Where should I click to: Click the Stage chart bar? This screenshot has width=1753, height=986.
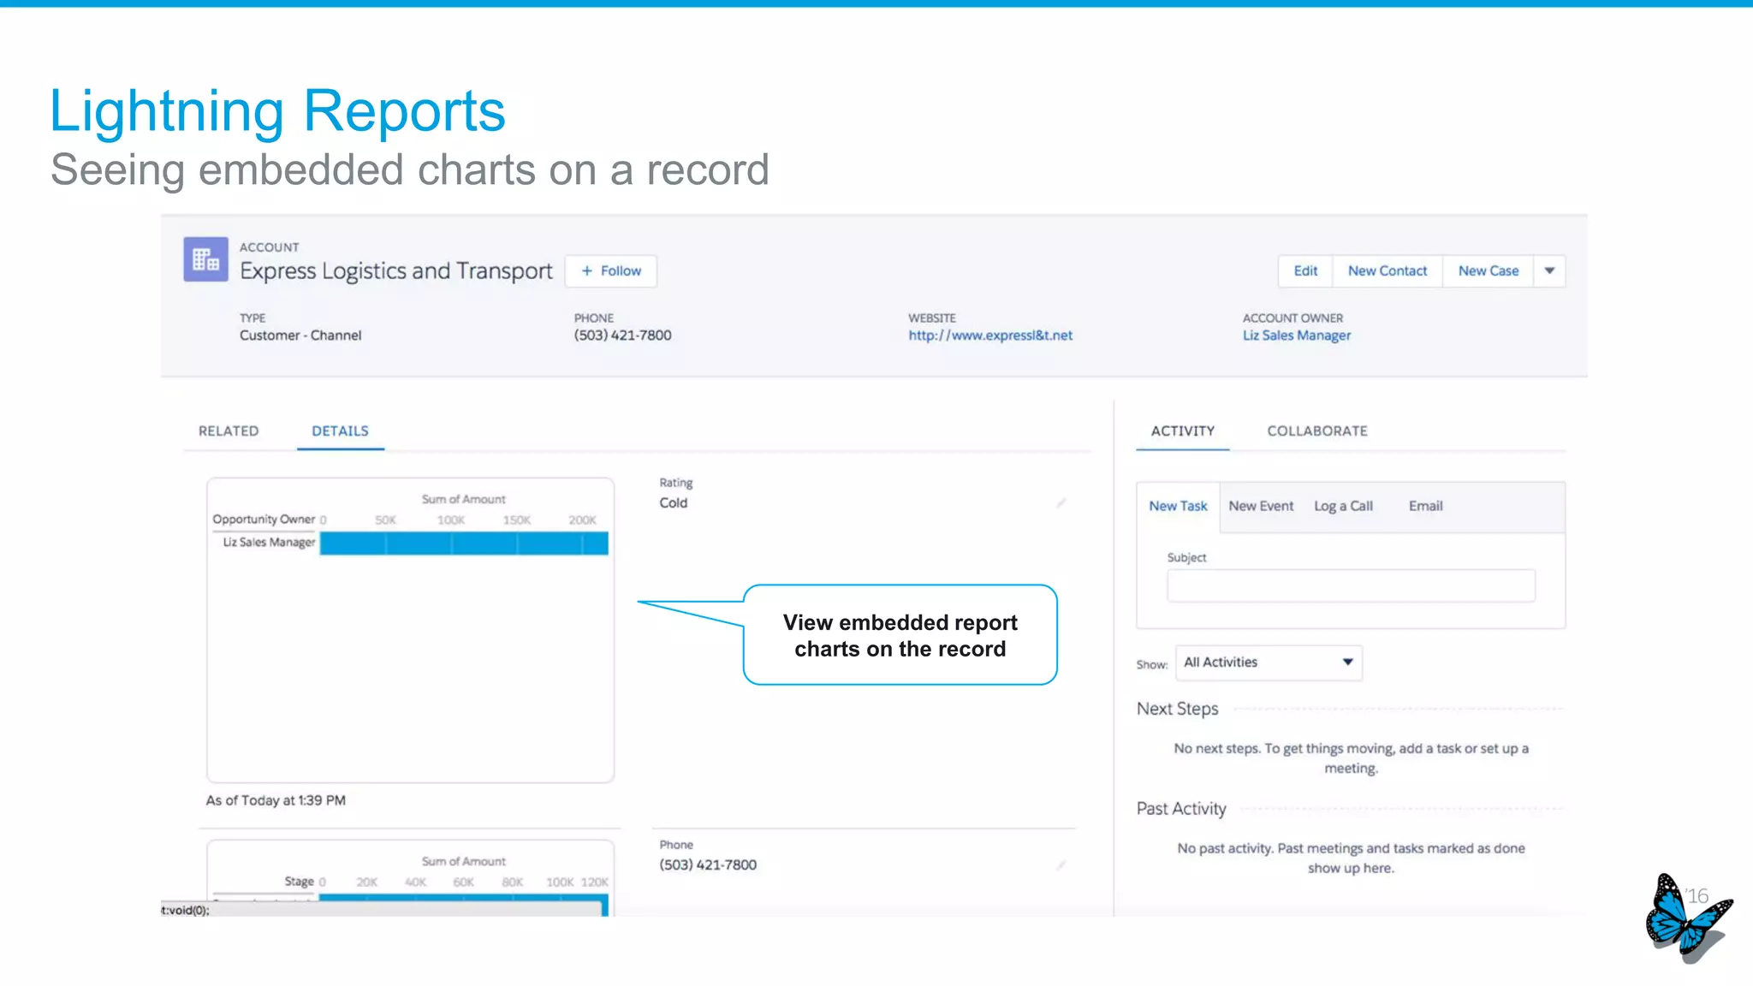tap(464, 906)
